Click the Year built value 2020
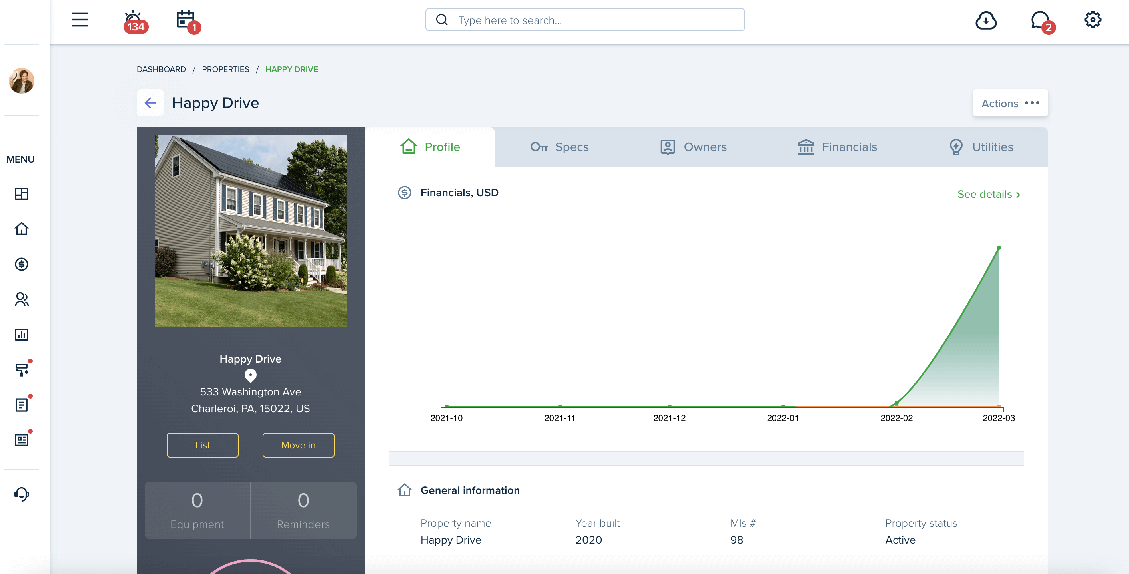The image size is (1129, 574). click(x=588, y=540)
